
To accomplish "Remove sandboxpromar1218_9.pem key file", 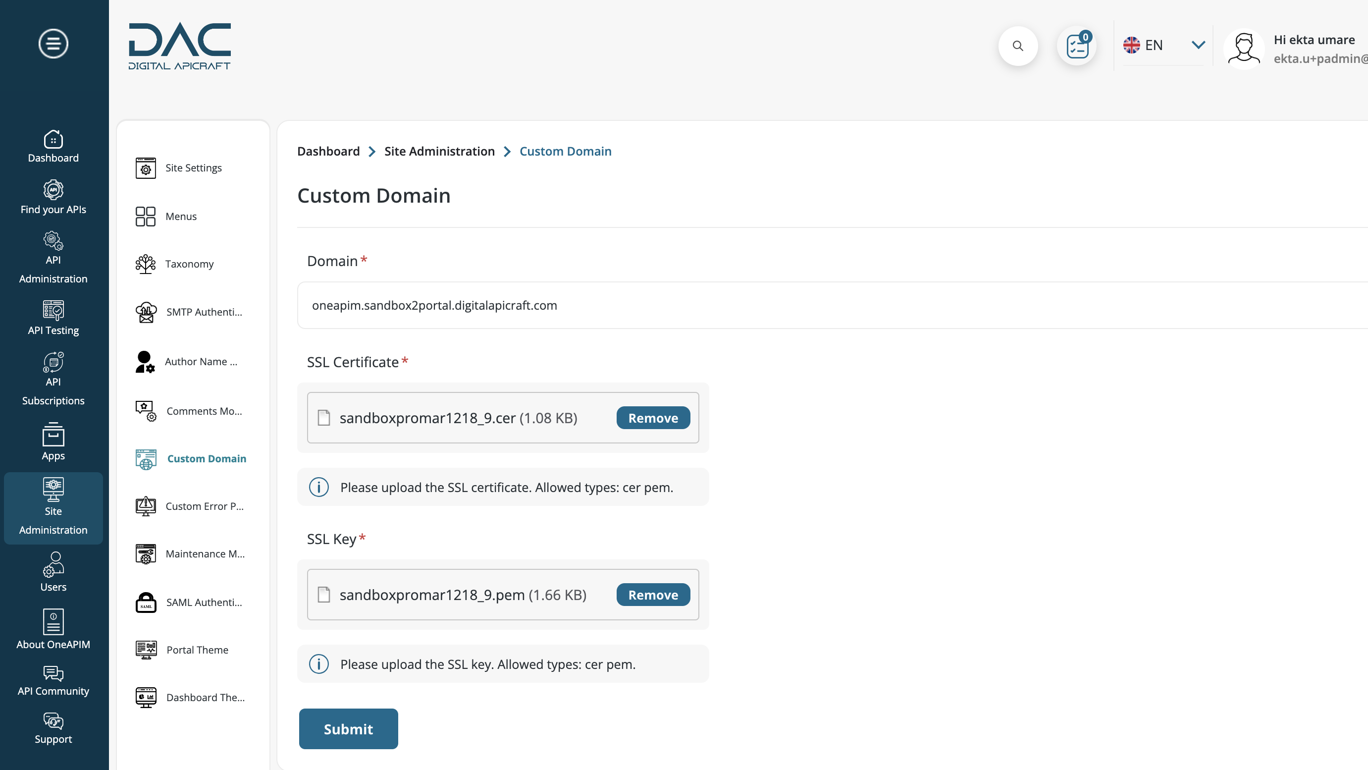I will pos(653,595).
